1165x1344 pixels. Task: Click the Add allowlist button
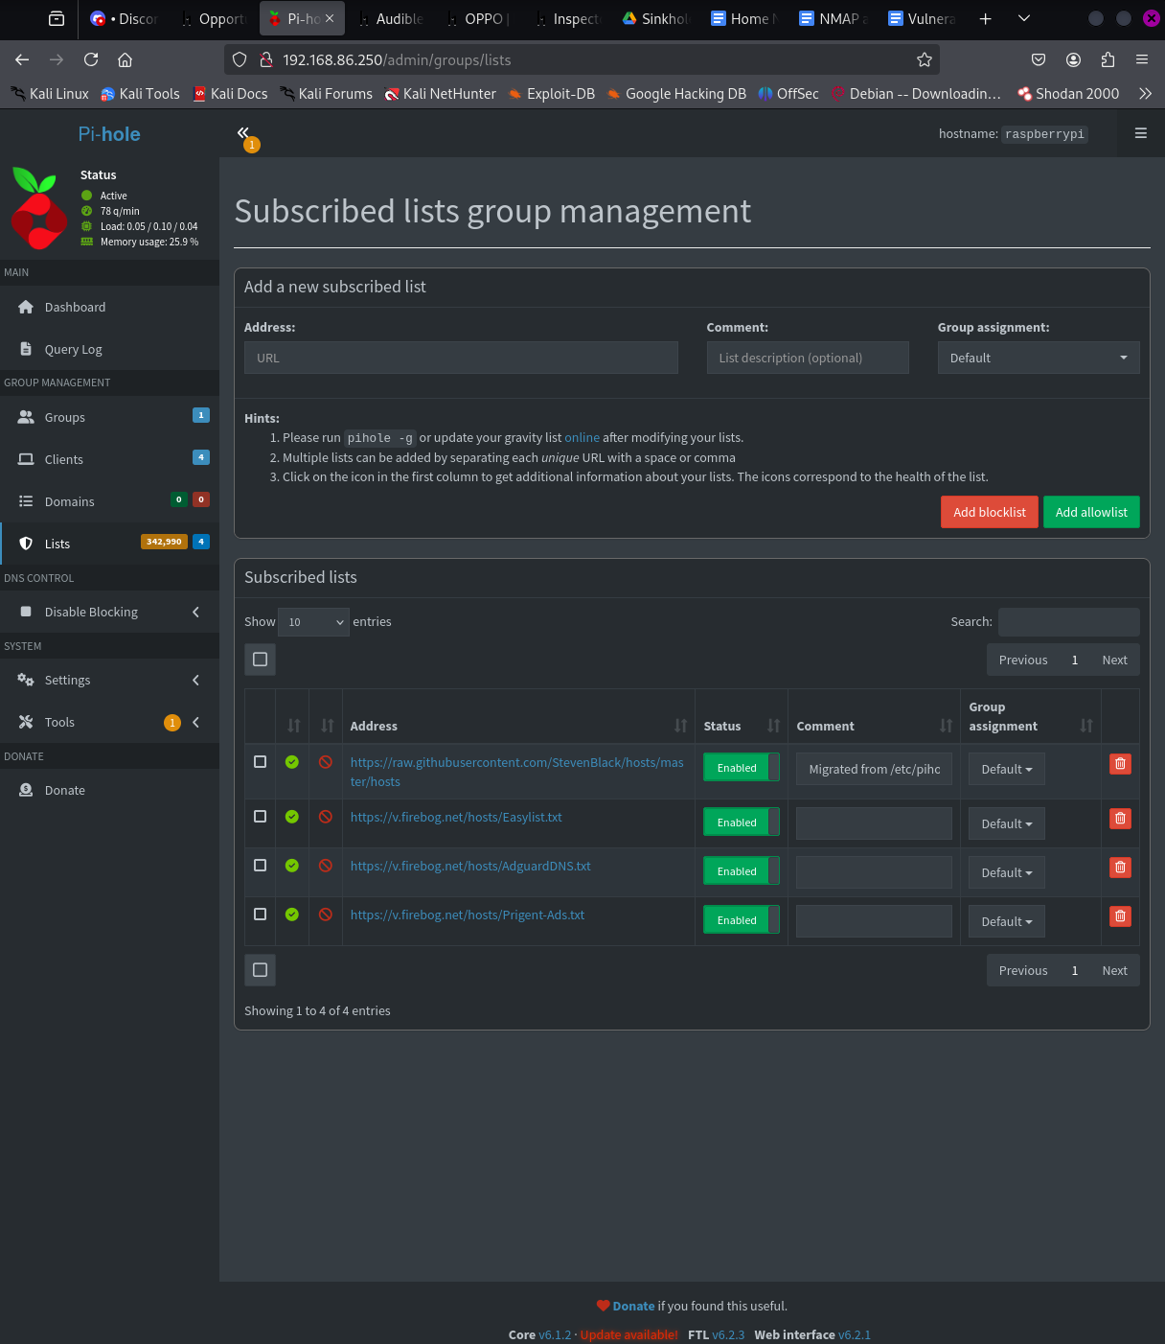1091,512
